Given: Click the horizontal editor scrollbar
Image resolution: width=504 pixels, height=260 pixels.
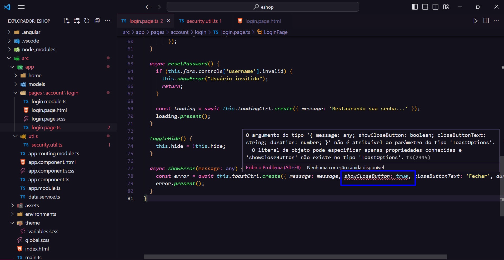Looking at the screenshot, I should [295, 257].
